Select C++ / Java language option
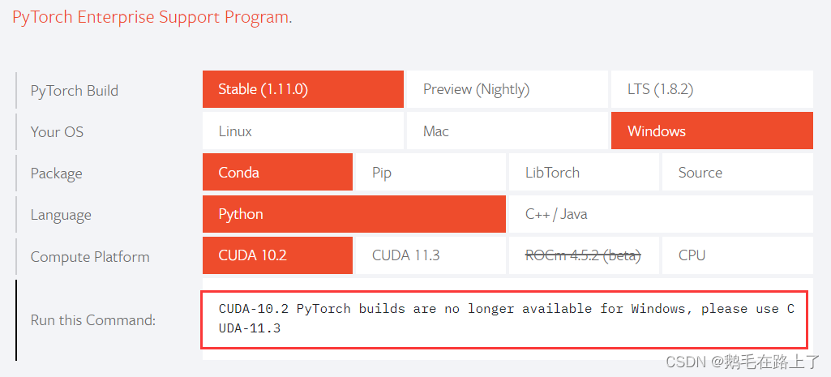831x377 pixels. click(661, 214)
